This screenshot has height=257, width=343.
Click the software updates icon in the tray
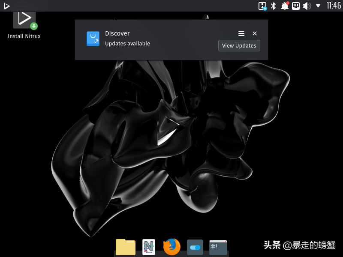click(262, 6)
